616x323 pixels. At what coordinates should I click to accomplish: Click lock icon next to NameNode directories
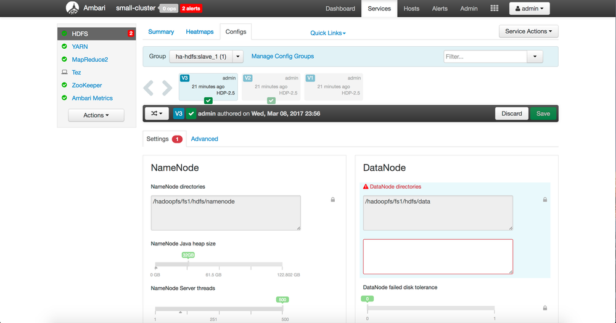(x=333, y=200)
